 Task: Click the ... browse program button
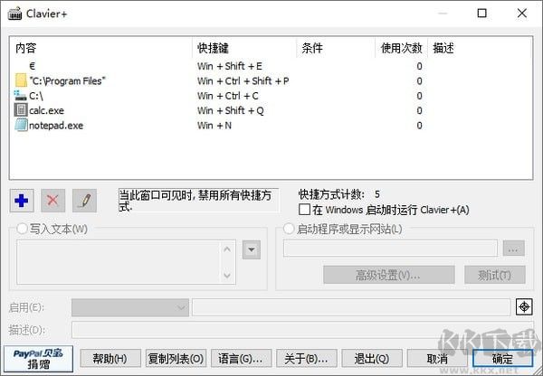coord(513,249)
